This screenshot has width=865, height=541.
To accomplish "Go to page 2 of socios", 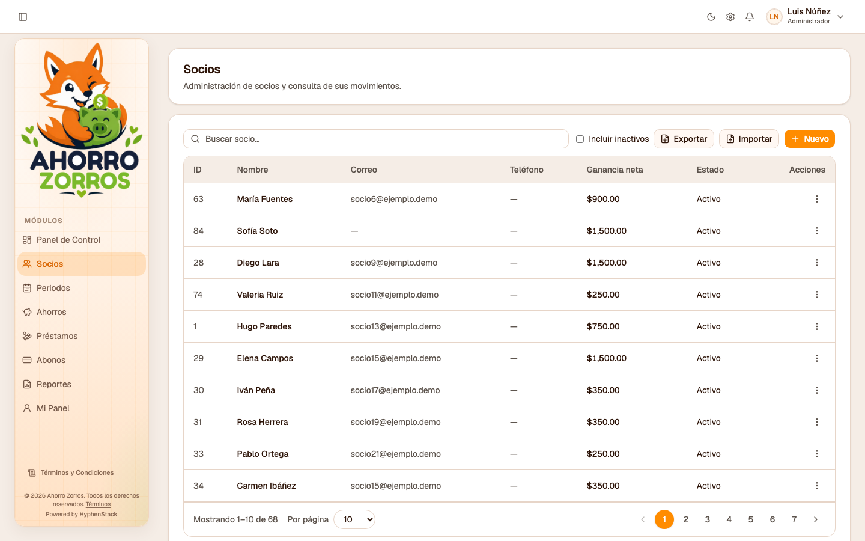I will click(x=686, y=519).
